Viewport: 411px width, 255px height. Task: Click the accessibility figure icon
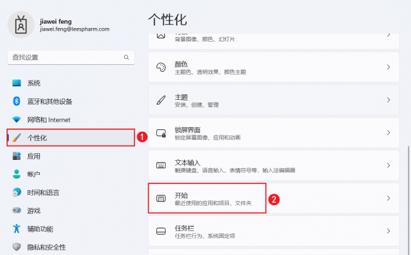pos(16,228)
